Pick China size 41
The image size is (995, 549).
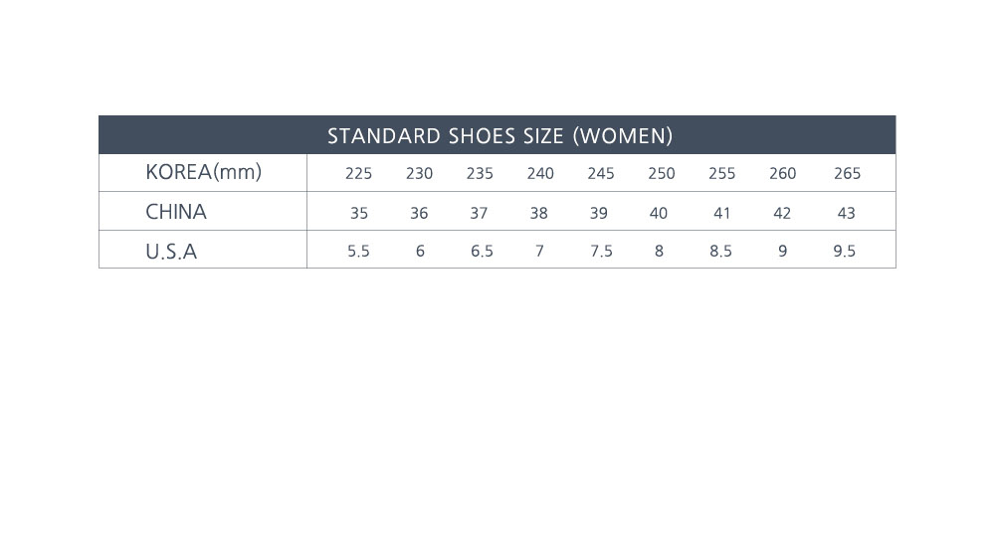pos(721,213)
